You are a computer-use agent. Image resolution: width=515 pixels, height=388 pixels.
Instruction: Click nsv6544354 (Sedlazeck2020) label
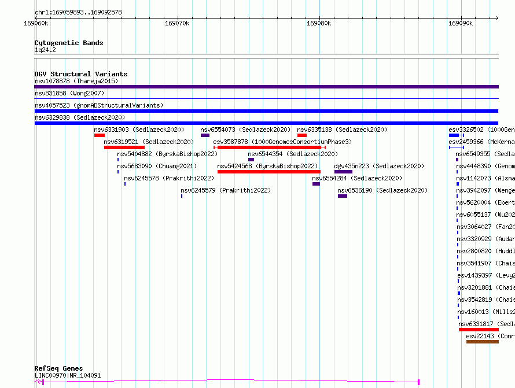tap(293, 154)
